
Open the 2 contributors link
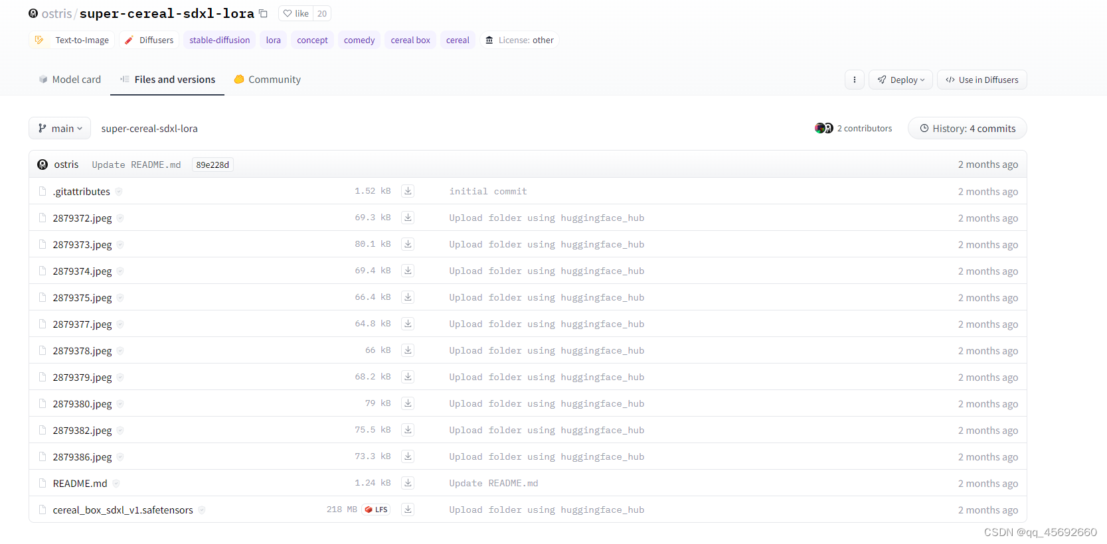[x=865, y=128]
